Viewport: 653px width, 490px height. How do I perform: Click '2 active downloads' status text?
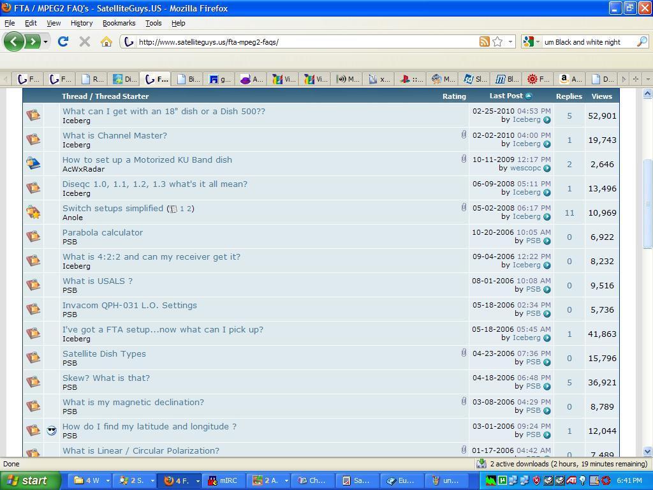[x=569, y=464]
